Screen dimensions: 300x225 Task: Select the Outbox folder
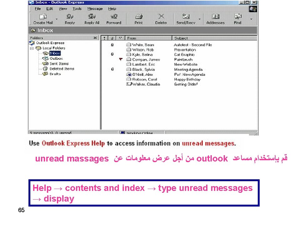(56, 58)
